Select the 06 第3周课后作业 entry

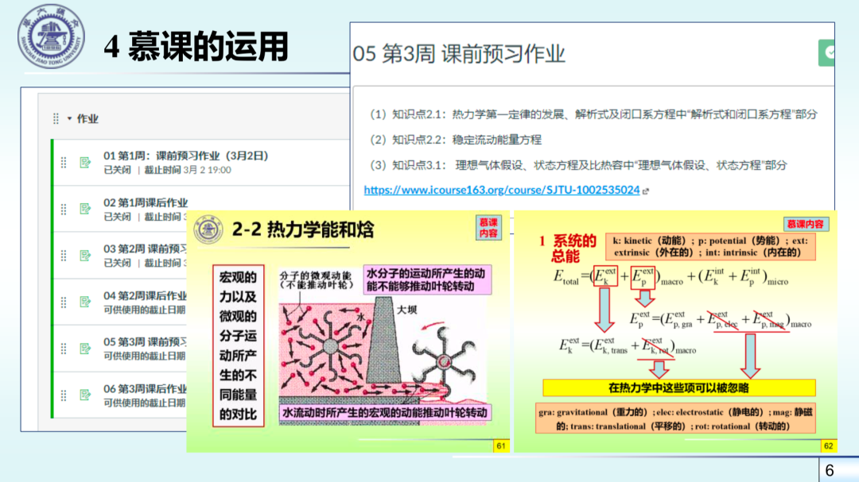(146, 388)
